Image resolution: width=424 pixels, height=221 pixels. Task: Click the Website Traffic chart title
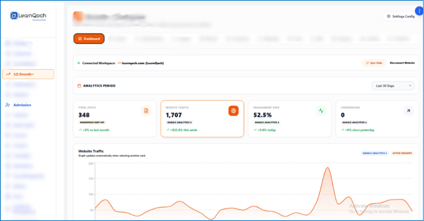pos(91,151)
